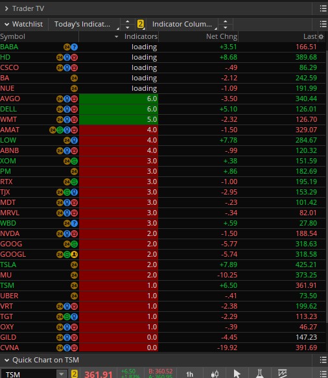Click the green dollar icon on RTX row

(75, 182)
